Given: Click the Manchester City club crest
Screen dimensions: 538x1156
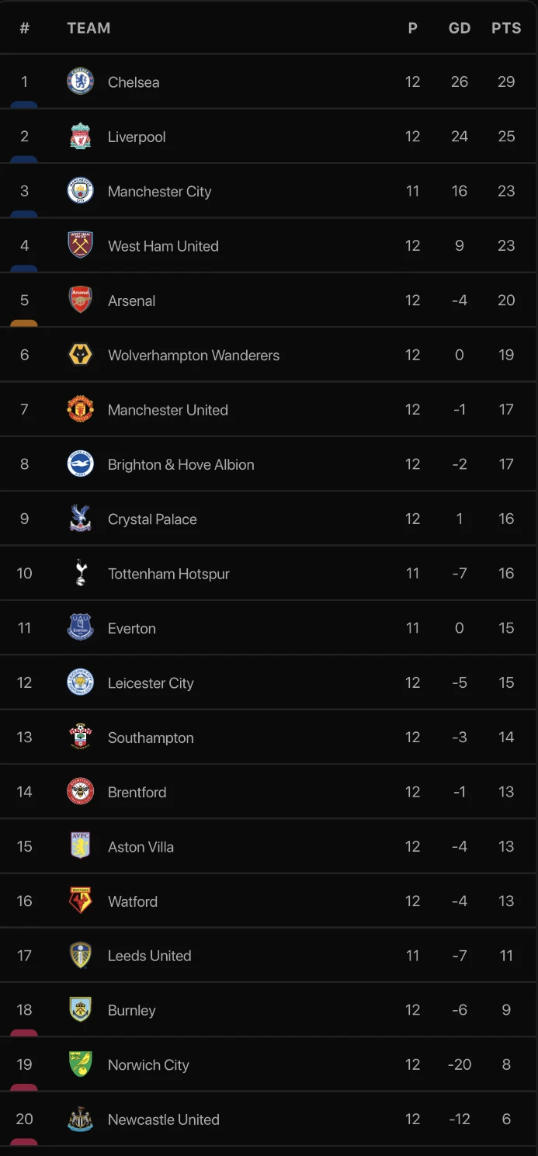Looking at the screenshot, I should 81,191.
